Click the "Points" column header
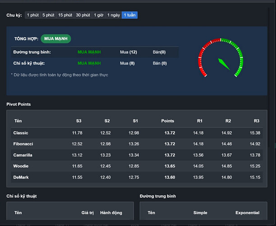This screenshot has height=226, width=276. click(167, 121)
